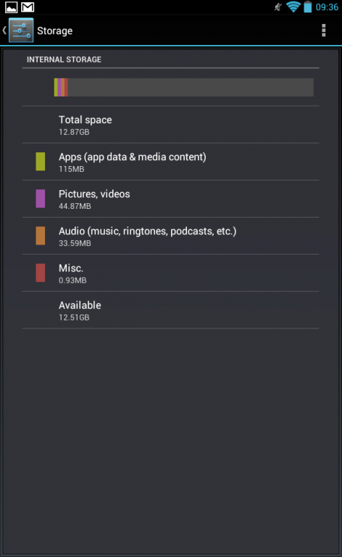Screen dimensions: 342x557
Task: Select the green Apps color swatch
Action: coord(41,162)
